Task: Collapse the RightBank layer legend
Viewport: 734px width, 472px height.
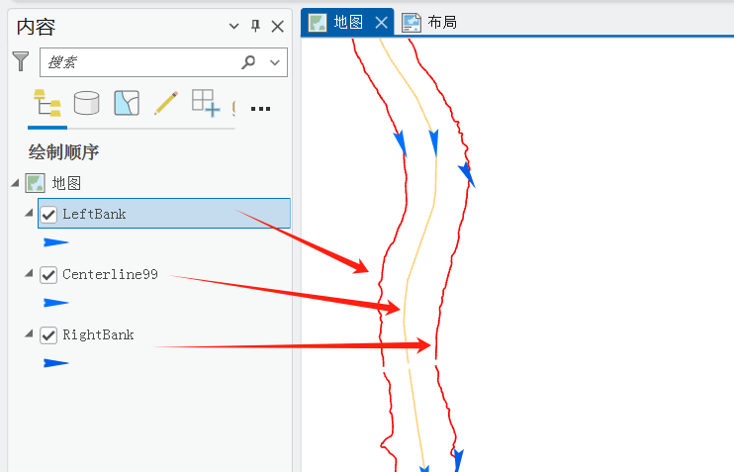Action: [x=29, y=333]
